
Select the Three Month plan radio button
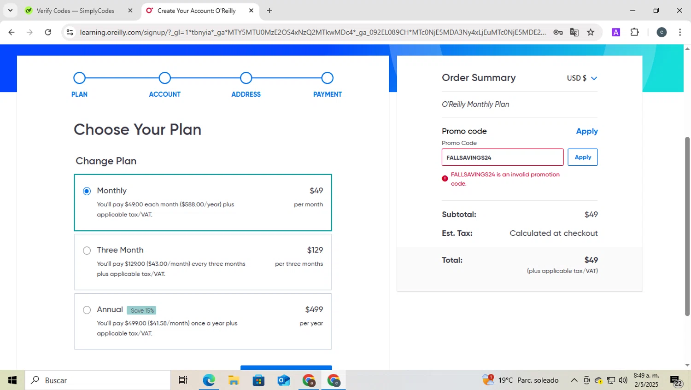pos(87,250)
